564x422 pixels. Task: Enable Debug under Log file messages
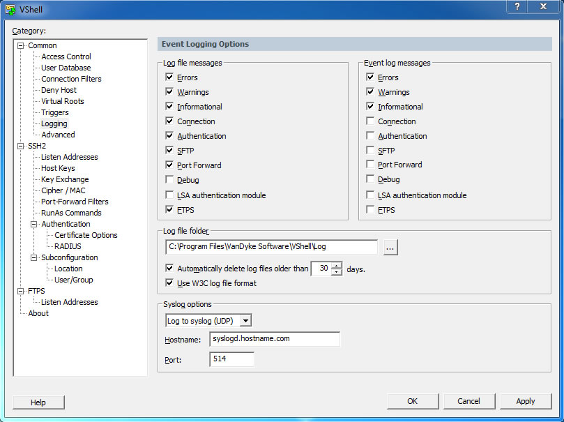[x=169, y=180]
